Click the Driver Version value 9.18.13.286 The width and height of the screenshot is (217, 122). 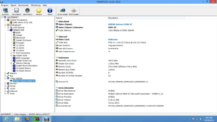pyautogui.click(x=114, y=100)
